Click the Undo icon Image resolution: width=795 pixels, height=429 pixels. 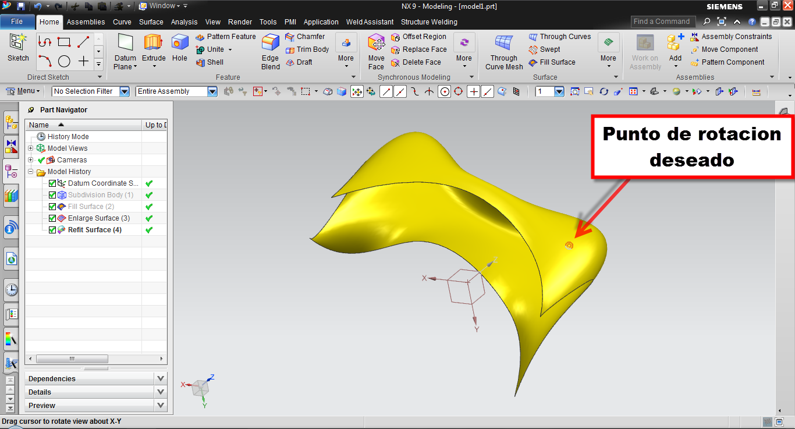pyautogui.click(x=38, y=6)
